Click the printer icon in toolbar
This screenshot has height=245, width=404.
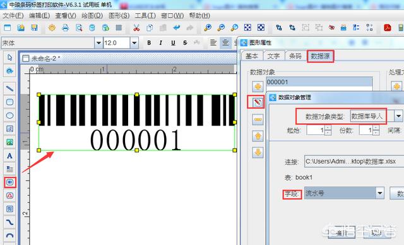pos(66,28)
